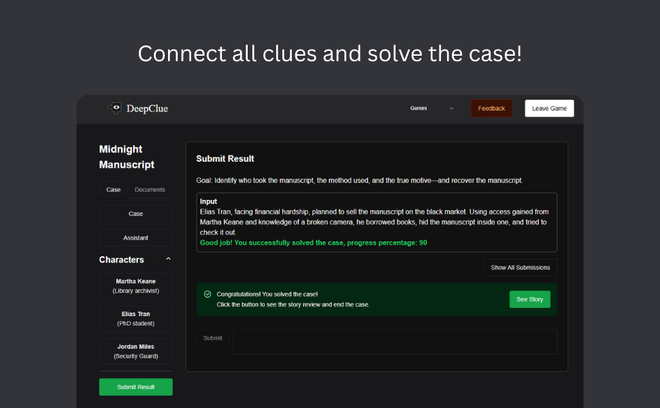Click the green success checkmark icon
This screenshot has width=660, height=408.
click(x=208, y=294)
